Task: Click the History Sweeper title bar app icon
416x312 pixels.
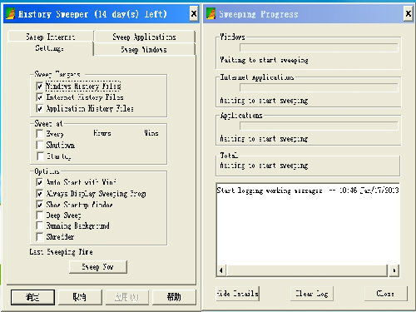Action: coord(10,13)
